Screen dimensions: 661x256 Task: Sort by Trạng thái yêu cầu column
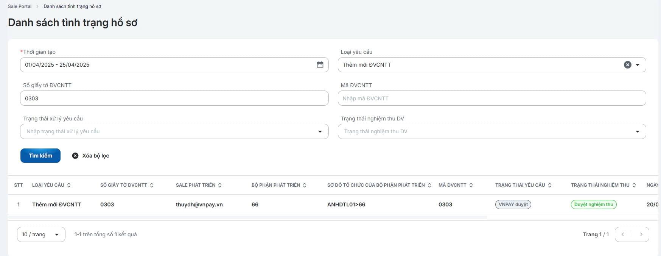(550, 185)
